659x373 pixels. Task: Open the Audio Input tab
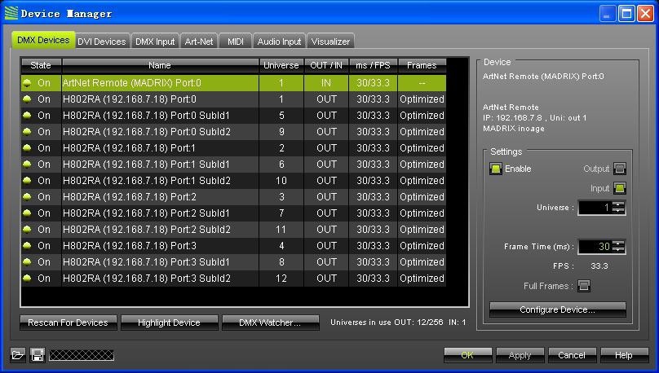279,42
